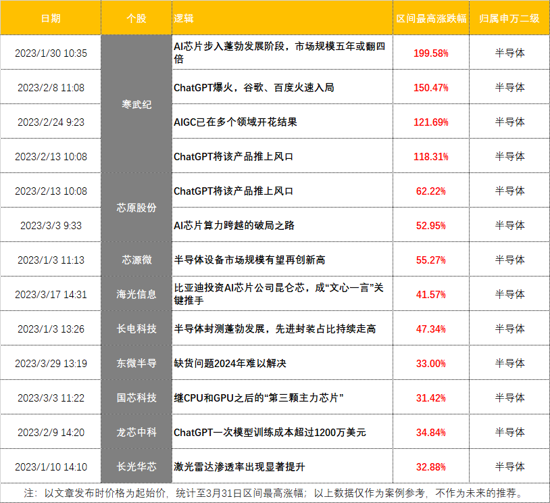
Task: Click the 150.47% value
Action: tap(430, 87)
